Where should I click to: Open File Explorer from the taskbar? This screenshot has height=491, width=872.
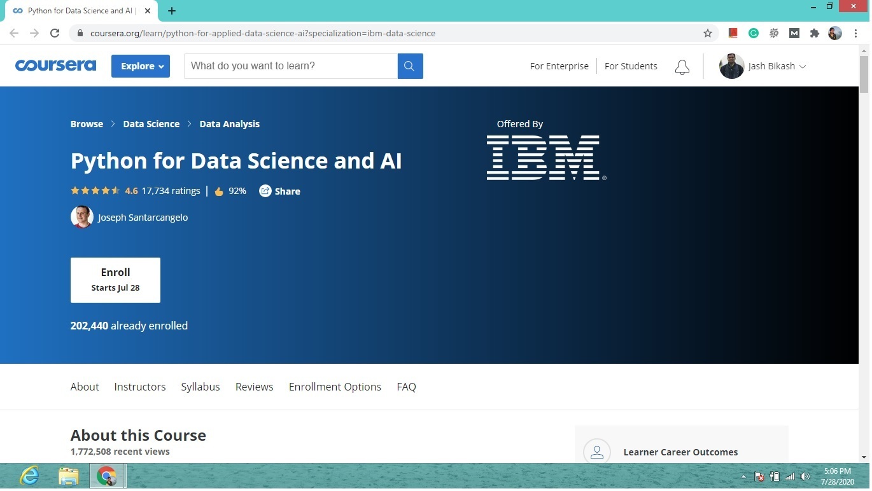click(68, 476)
